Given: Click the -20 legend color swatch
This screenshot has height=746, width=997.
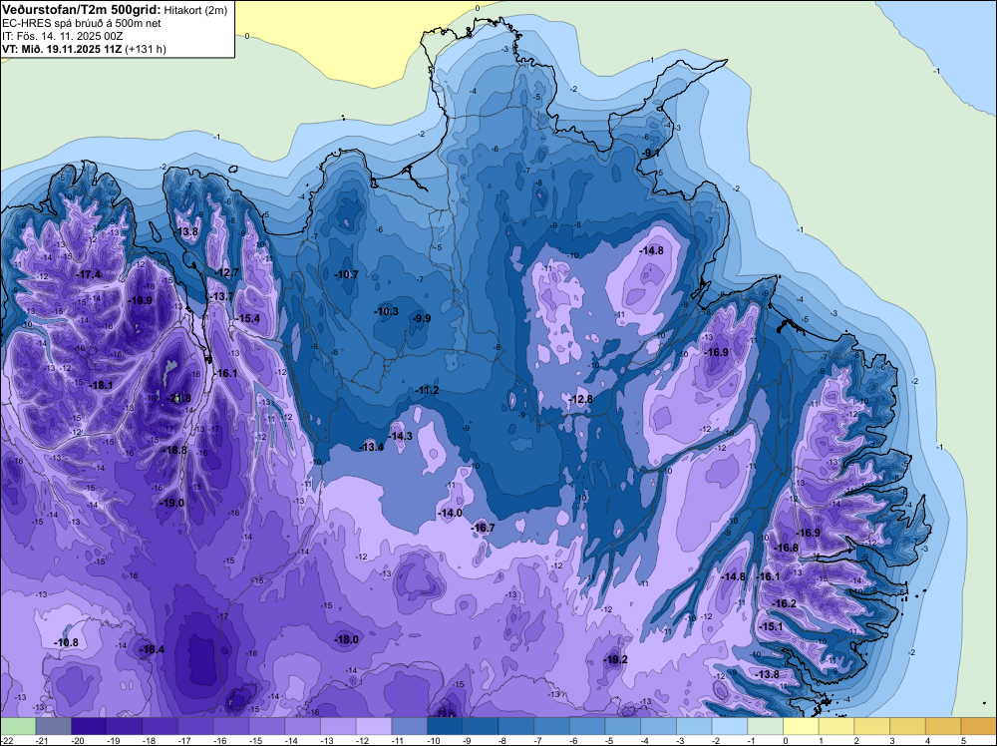Looking at the screenshot, I should 89,726.
